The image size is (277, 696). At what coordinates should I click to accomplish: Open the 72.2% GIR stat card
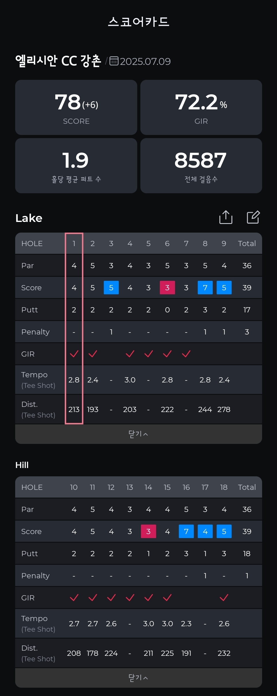point(201,107)
